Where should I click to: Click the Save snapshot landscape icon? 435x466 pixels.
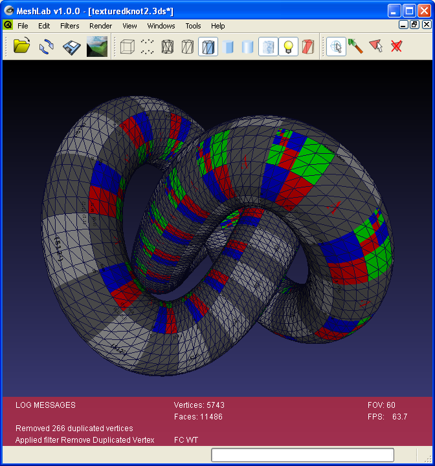(97, 47)
